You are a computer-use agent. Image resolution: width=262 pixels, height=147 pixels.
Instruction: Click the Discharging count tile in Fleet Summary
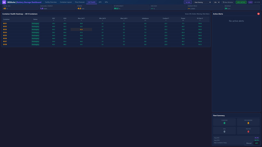[248, 122]
